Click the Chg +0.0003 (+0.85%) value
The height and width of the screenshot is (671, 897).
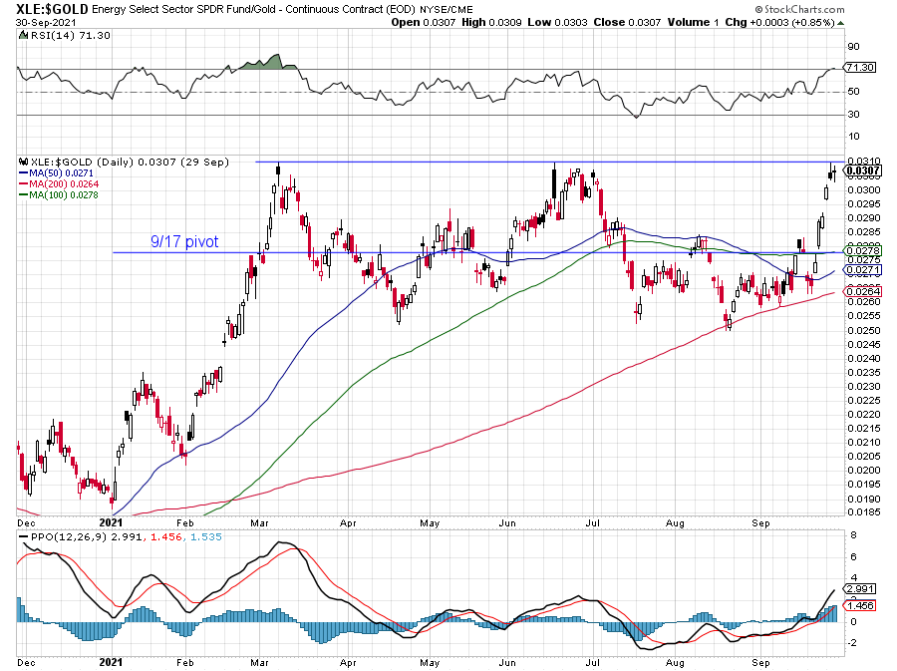pos(779,23)
